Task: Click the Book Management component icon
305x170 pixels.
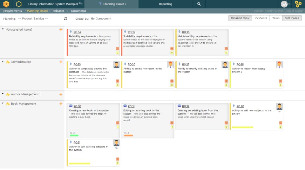Action: [8, 104]
